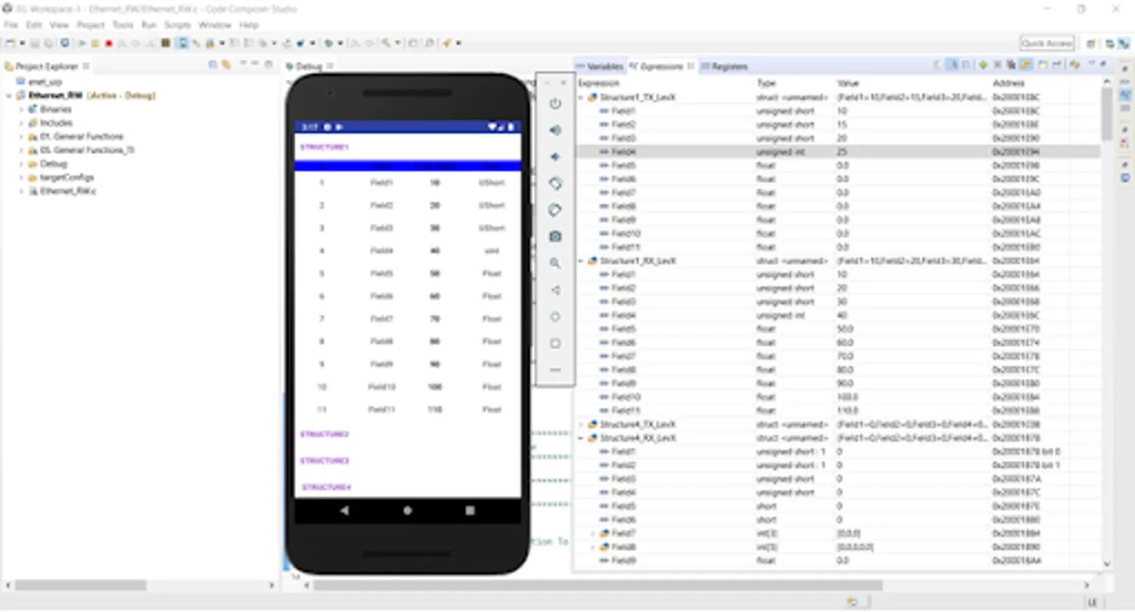Open the File menu
The height and width of the screenshot is (612, 1135).
[11, 25]
